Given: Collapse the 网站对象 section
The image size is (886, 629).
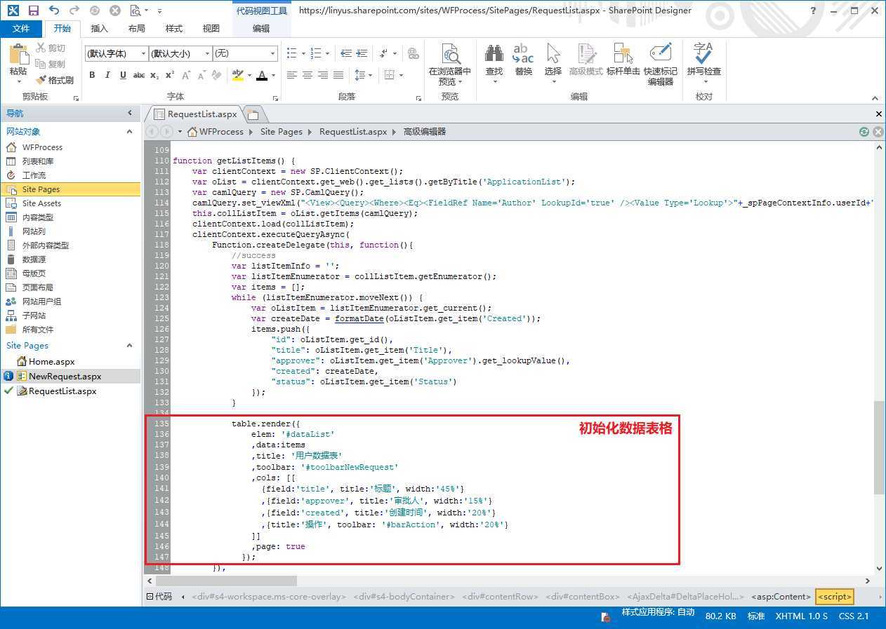Looking at the screenshot, I should click(129, 131).
